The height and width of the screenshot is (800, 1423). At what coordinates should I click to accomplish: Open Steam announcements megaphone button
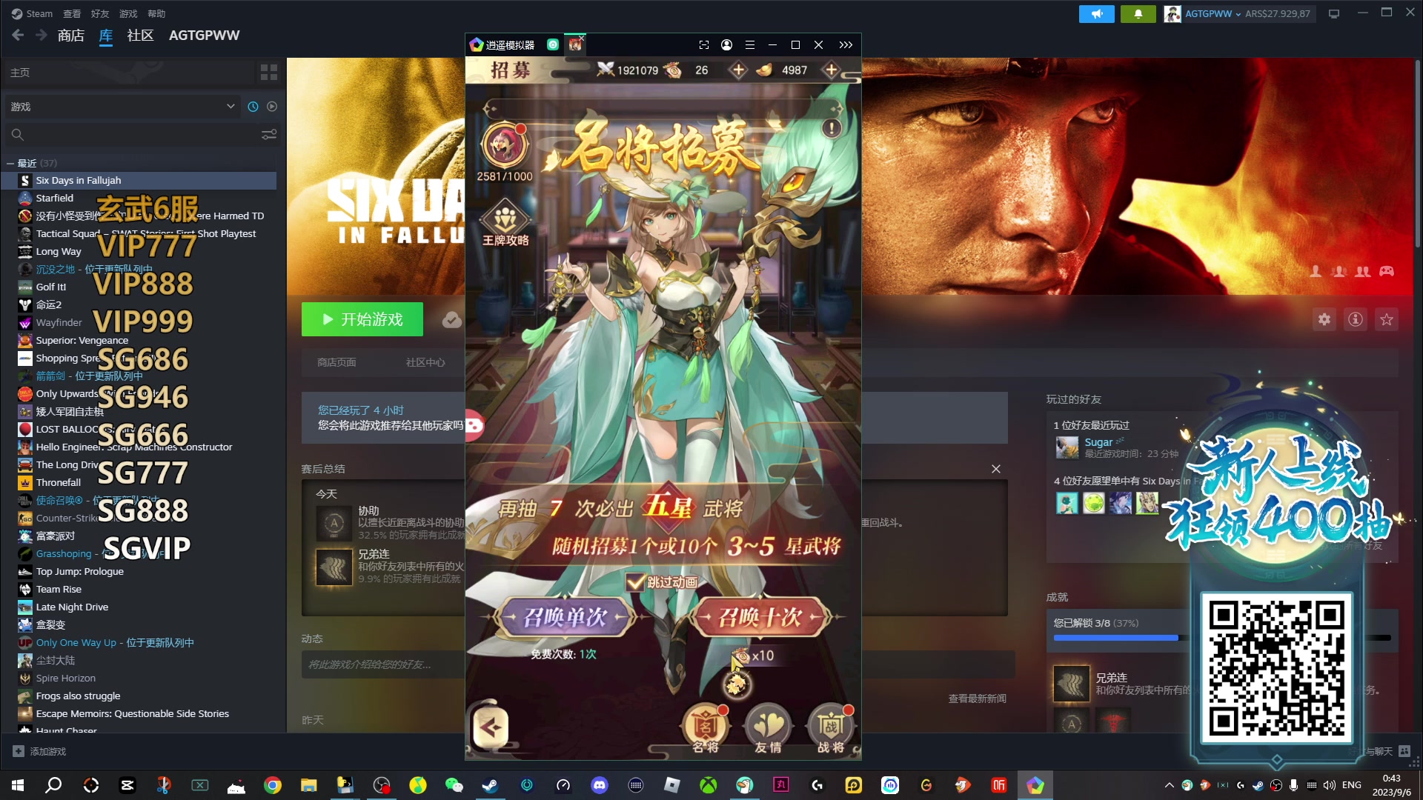[x=1097, y=13]
